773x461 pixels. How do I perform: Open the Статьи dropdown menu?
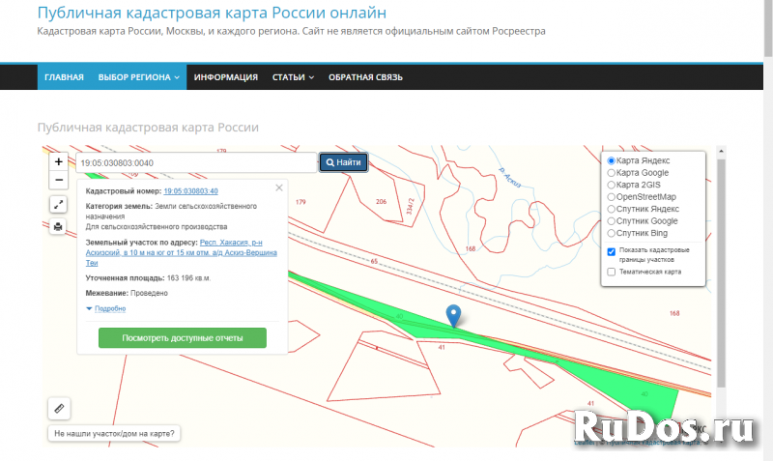[293, 77]
